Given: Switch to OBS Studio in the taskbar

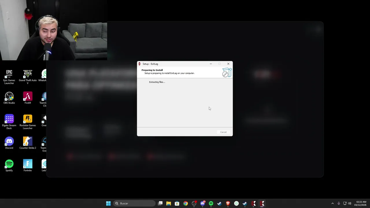Looking at the screenshot, I should pyautogui.click(x=194, y=203).
